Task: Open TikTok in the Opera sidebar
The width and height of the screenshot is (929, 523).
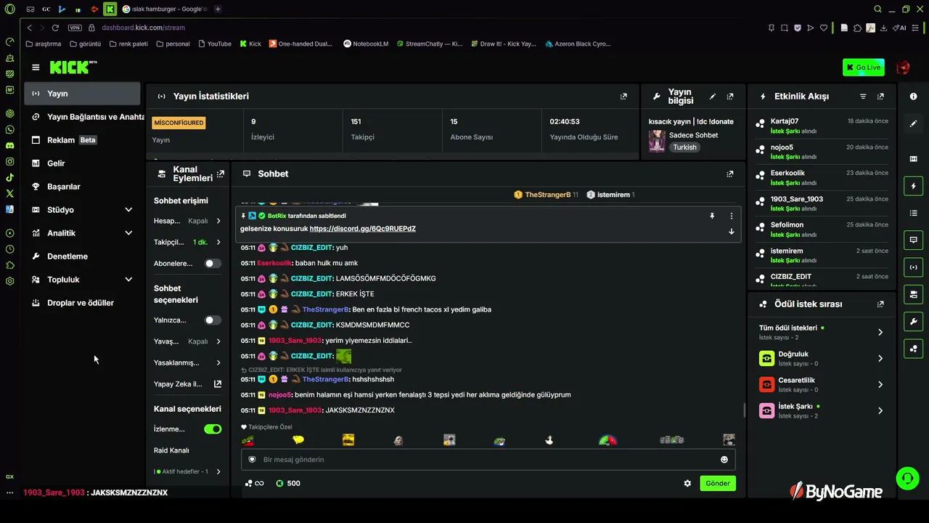Action: [9, 177]
